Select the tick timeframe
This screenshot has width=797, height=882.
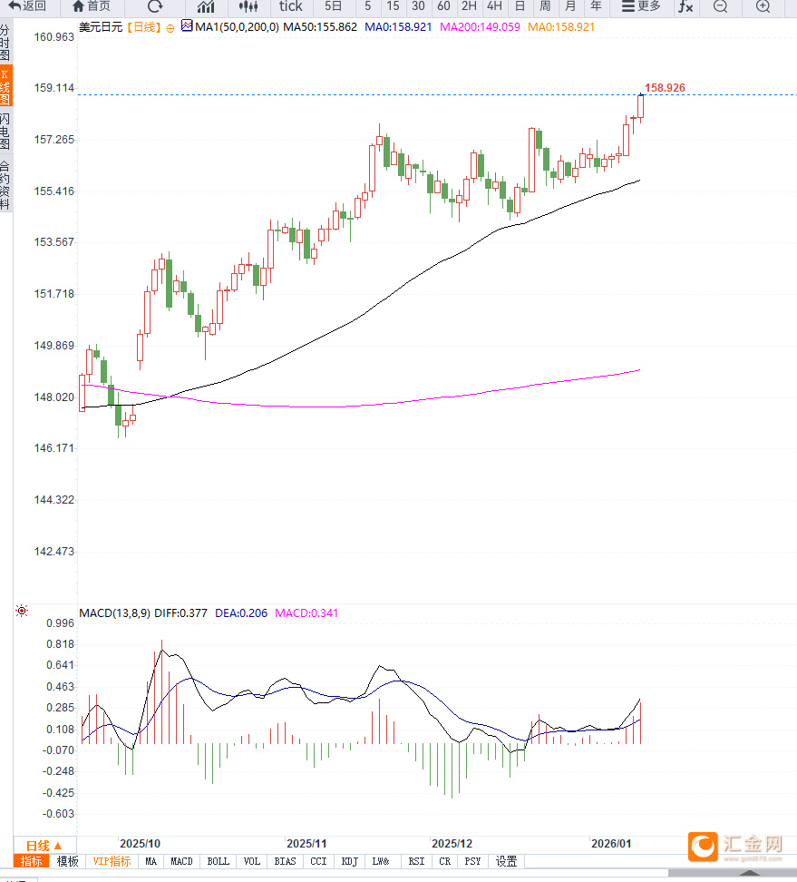pos(290,6)
